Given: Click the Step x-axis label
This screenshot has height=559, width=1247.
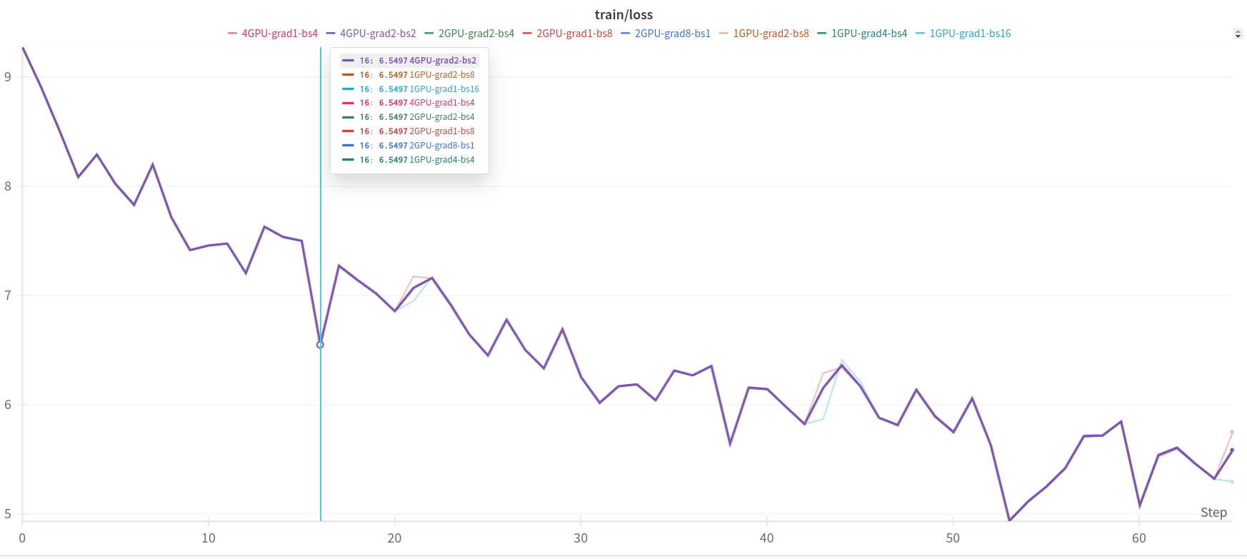Looking at the screenshot, I should click(x=1213, y=512).
